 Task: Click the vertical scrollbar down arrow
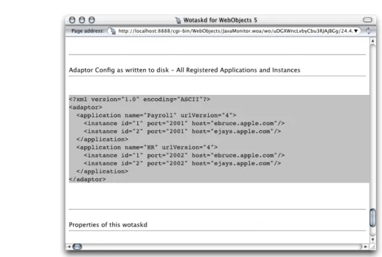(373, 240)
